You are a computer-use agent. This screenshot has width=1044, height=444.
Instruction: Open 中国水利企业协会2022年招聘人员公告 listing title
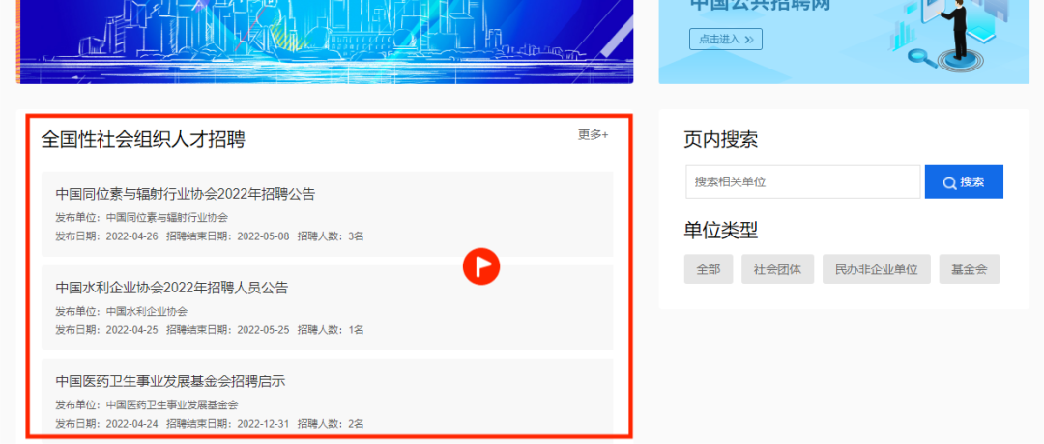click(x=172, y=288)
